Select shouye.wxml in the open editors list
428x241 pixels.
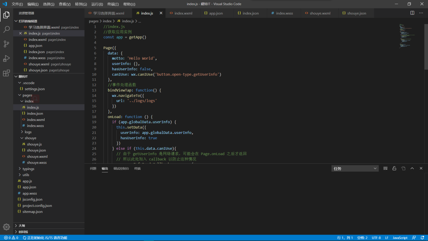pos(49,64)
